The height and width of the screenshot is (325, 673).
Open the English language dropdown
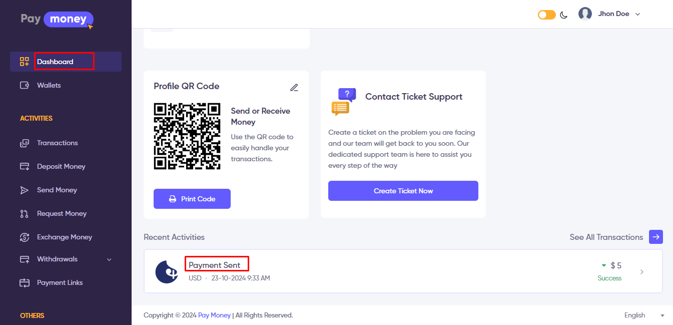coord(644,315)
